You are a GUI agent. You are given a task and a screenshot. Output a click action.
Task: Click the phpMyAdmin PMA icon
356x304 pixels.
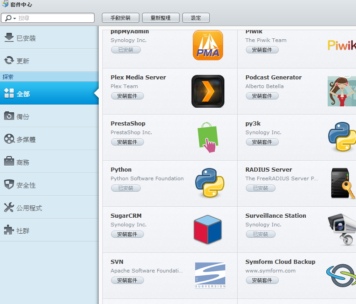tap(208, 45)
